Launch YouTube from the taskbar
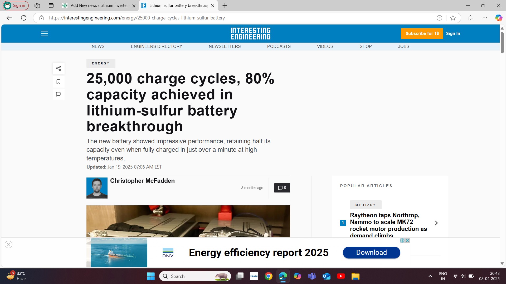Image resolution: width=506 pixels, height=284 pixels. coord(341,276)
